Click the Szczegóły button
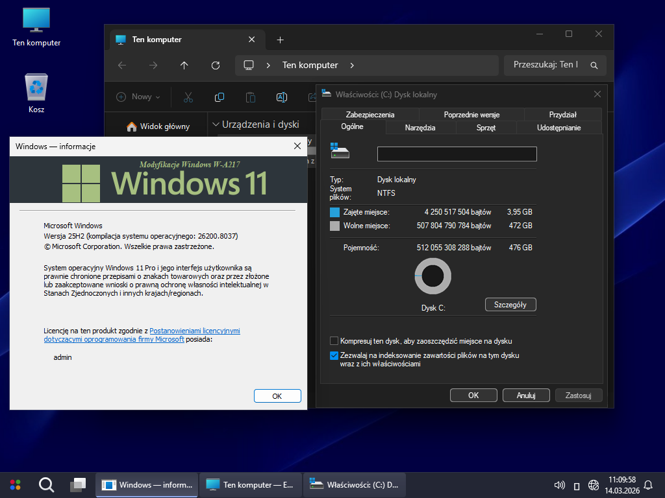The image size is (665, 498). (x=510, y=305)
